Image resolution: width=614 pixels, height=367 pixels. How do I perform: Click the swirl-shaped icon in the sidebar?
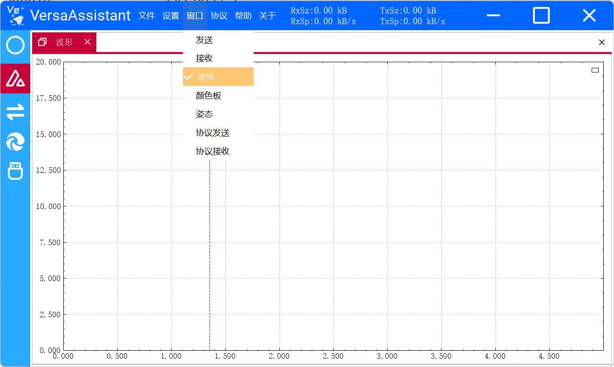click(15, 142)
